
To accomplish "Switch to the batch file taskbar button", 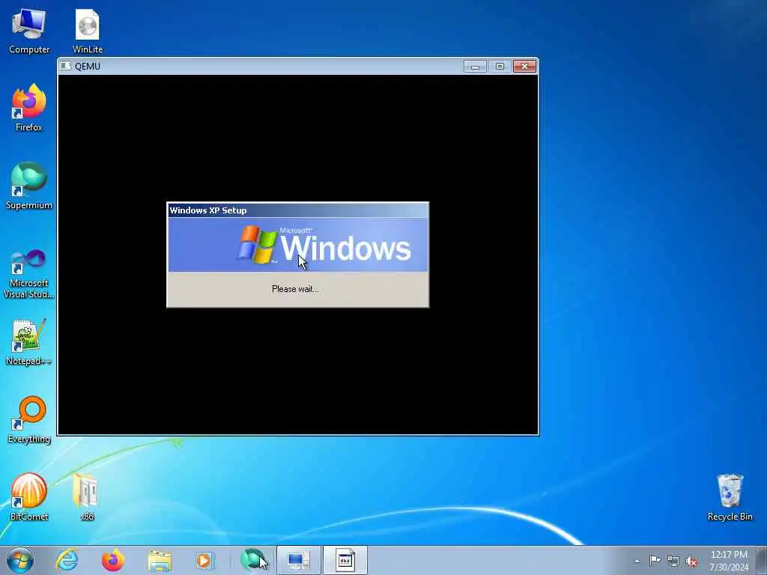I will [345, 560].
